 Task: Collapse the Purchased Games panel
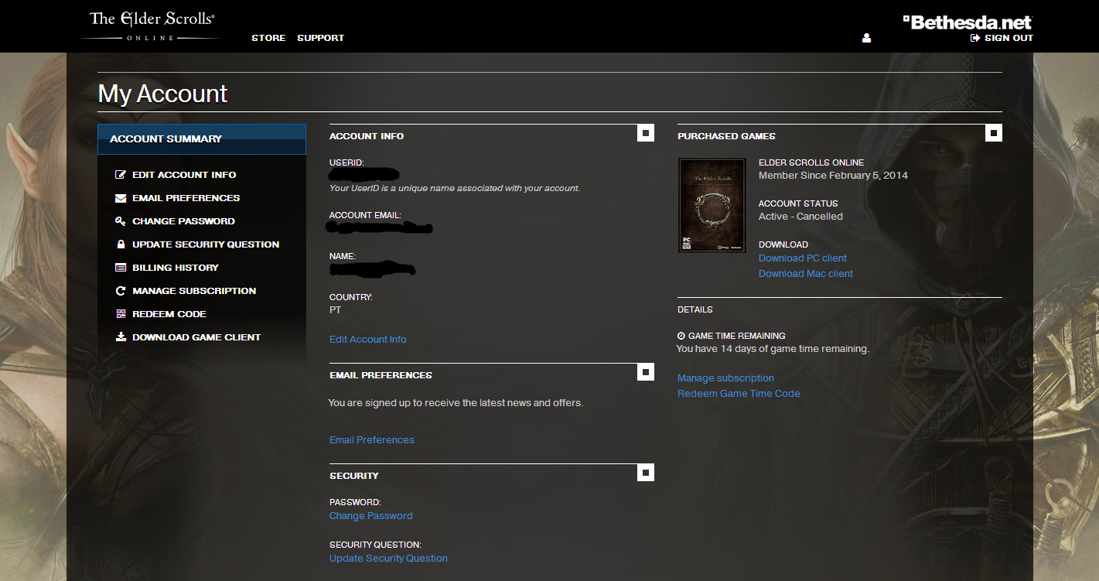point(994,133)
